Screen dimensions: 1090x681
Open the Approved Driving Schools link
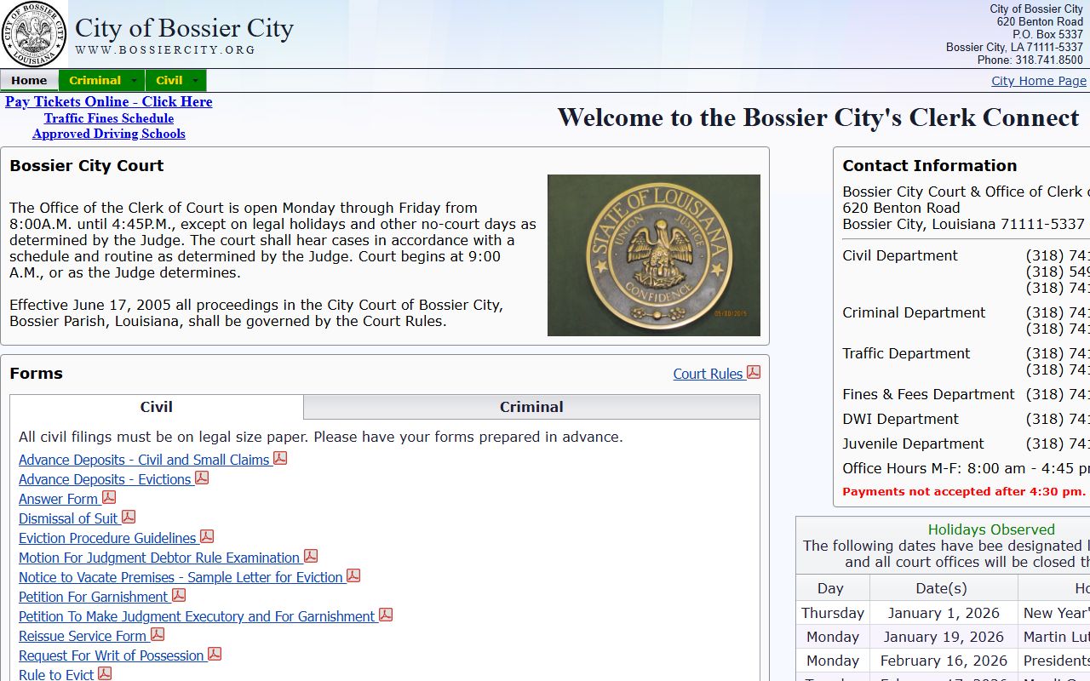pyautogui.click(x=109, y=134)
